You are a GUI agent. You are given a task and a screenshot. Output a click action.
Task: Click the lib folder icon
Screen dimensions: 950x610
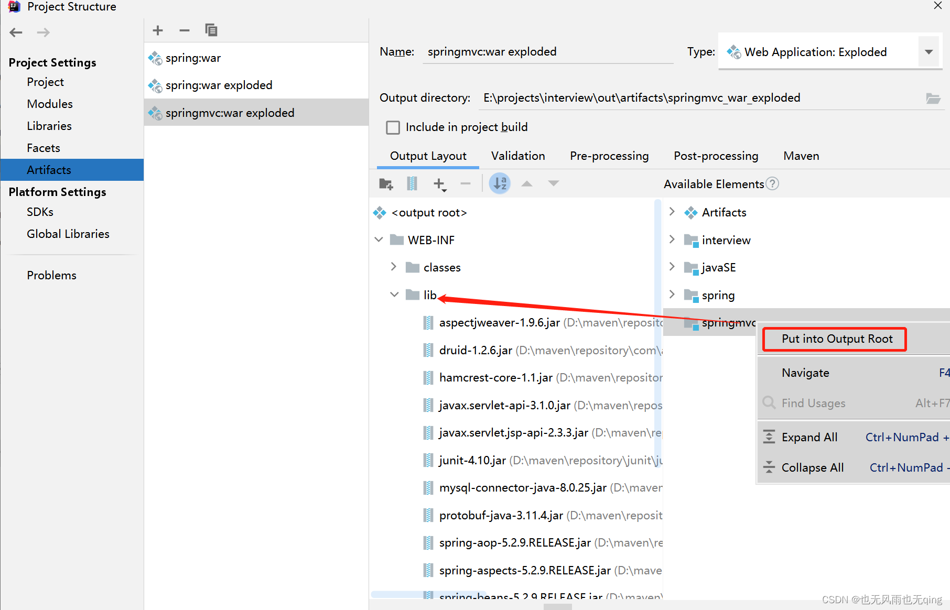pyautogui.click(x=413, y=295)
